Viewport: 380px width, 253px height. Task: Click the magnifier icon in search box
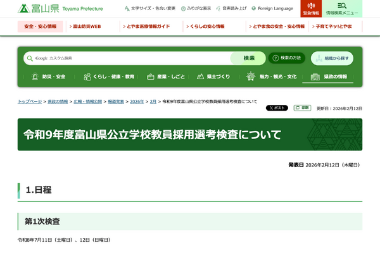click(30, 58)
